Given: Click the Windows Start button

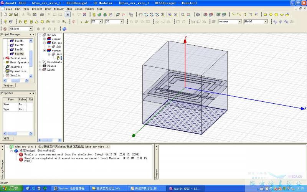Looking at the screenshot, I should [10, 189].
